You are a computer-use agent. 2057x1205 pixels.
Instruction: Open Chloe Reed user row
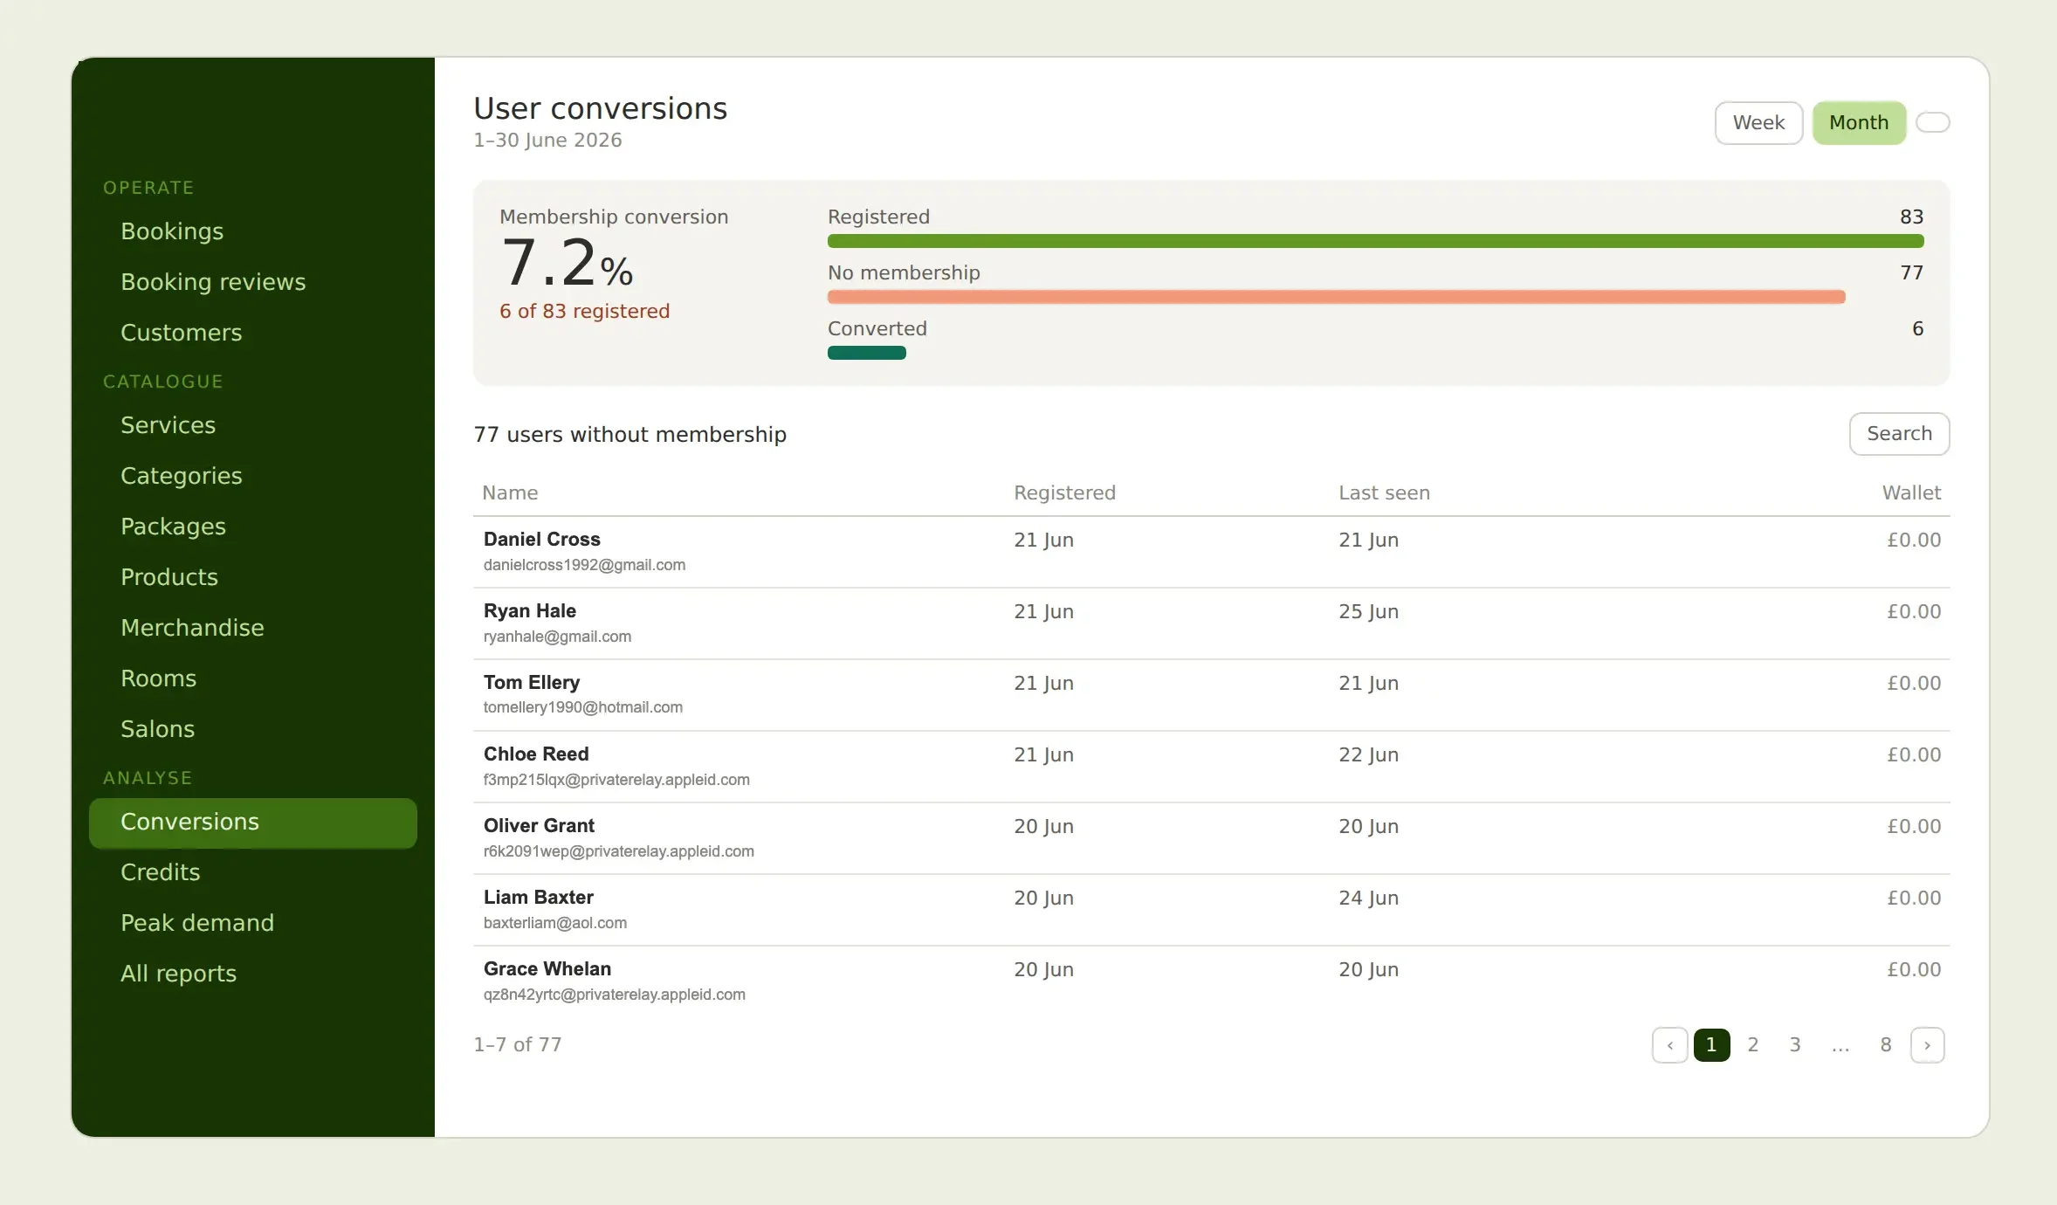(x=1211, y=767)
